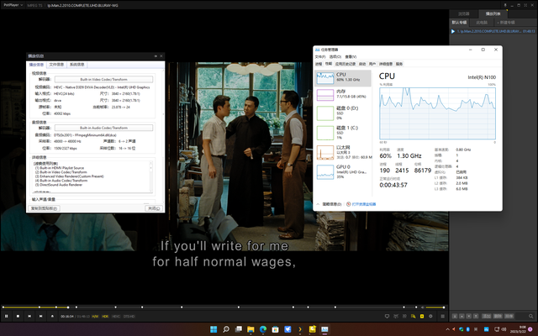This screenshot has width=538, height=336.
Task: Click the playlist Add button
Action: tap(487, 316)
